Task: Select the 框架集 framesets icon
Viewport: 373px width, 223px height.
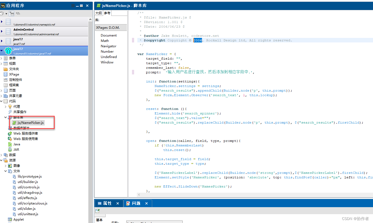Action: (6, 85)
